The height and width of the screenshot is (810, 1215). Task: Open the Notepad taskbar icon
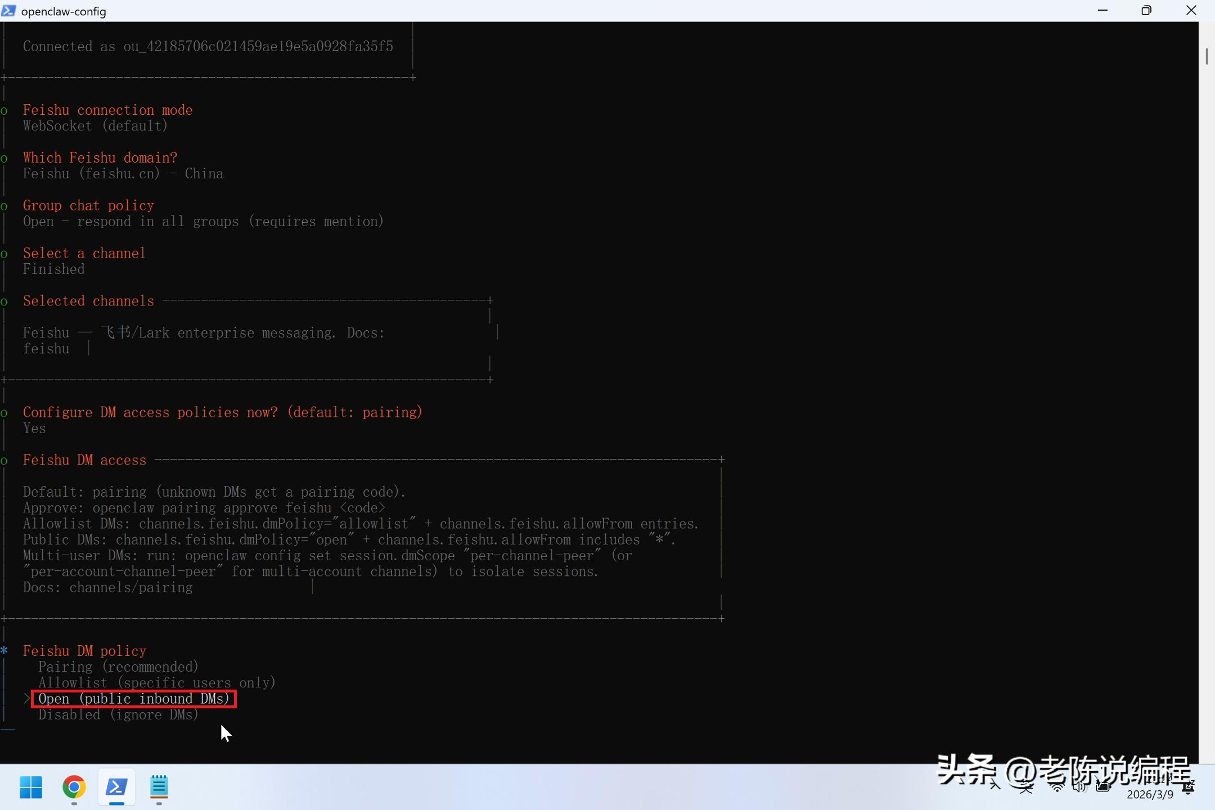(x=159, y=787)
